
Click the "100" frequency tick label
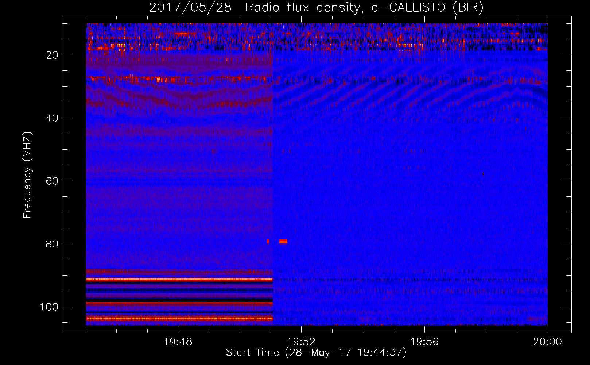[x=49, y=307]
